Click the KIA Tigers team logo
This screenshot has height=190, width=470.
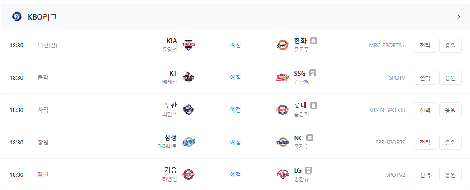[x=189, y=45]
